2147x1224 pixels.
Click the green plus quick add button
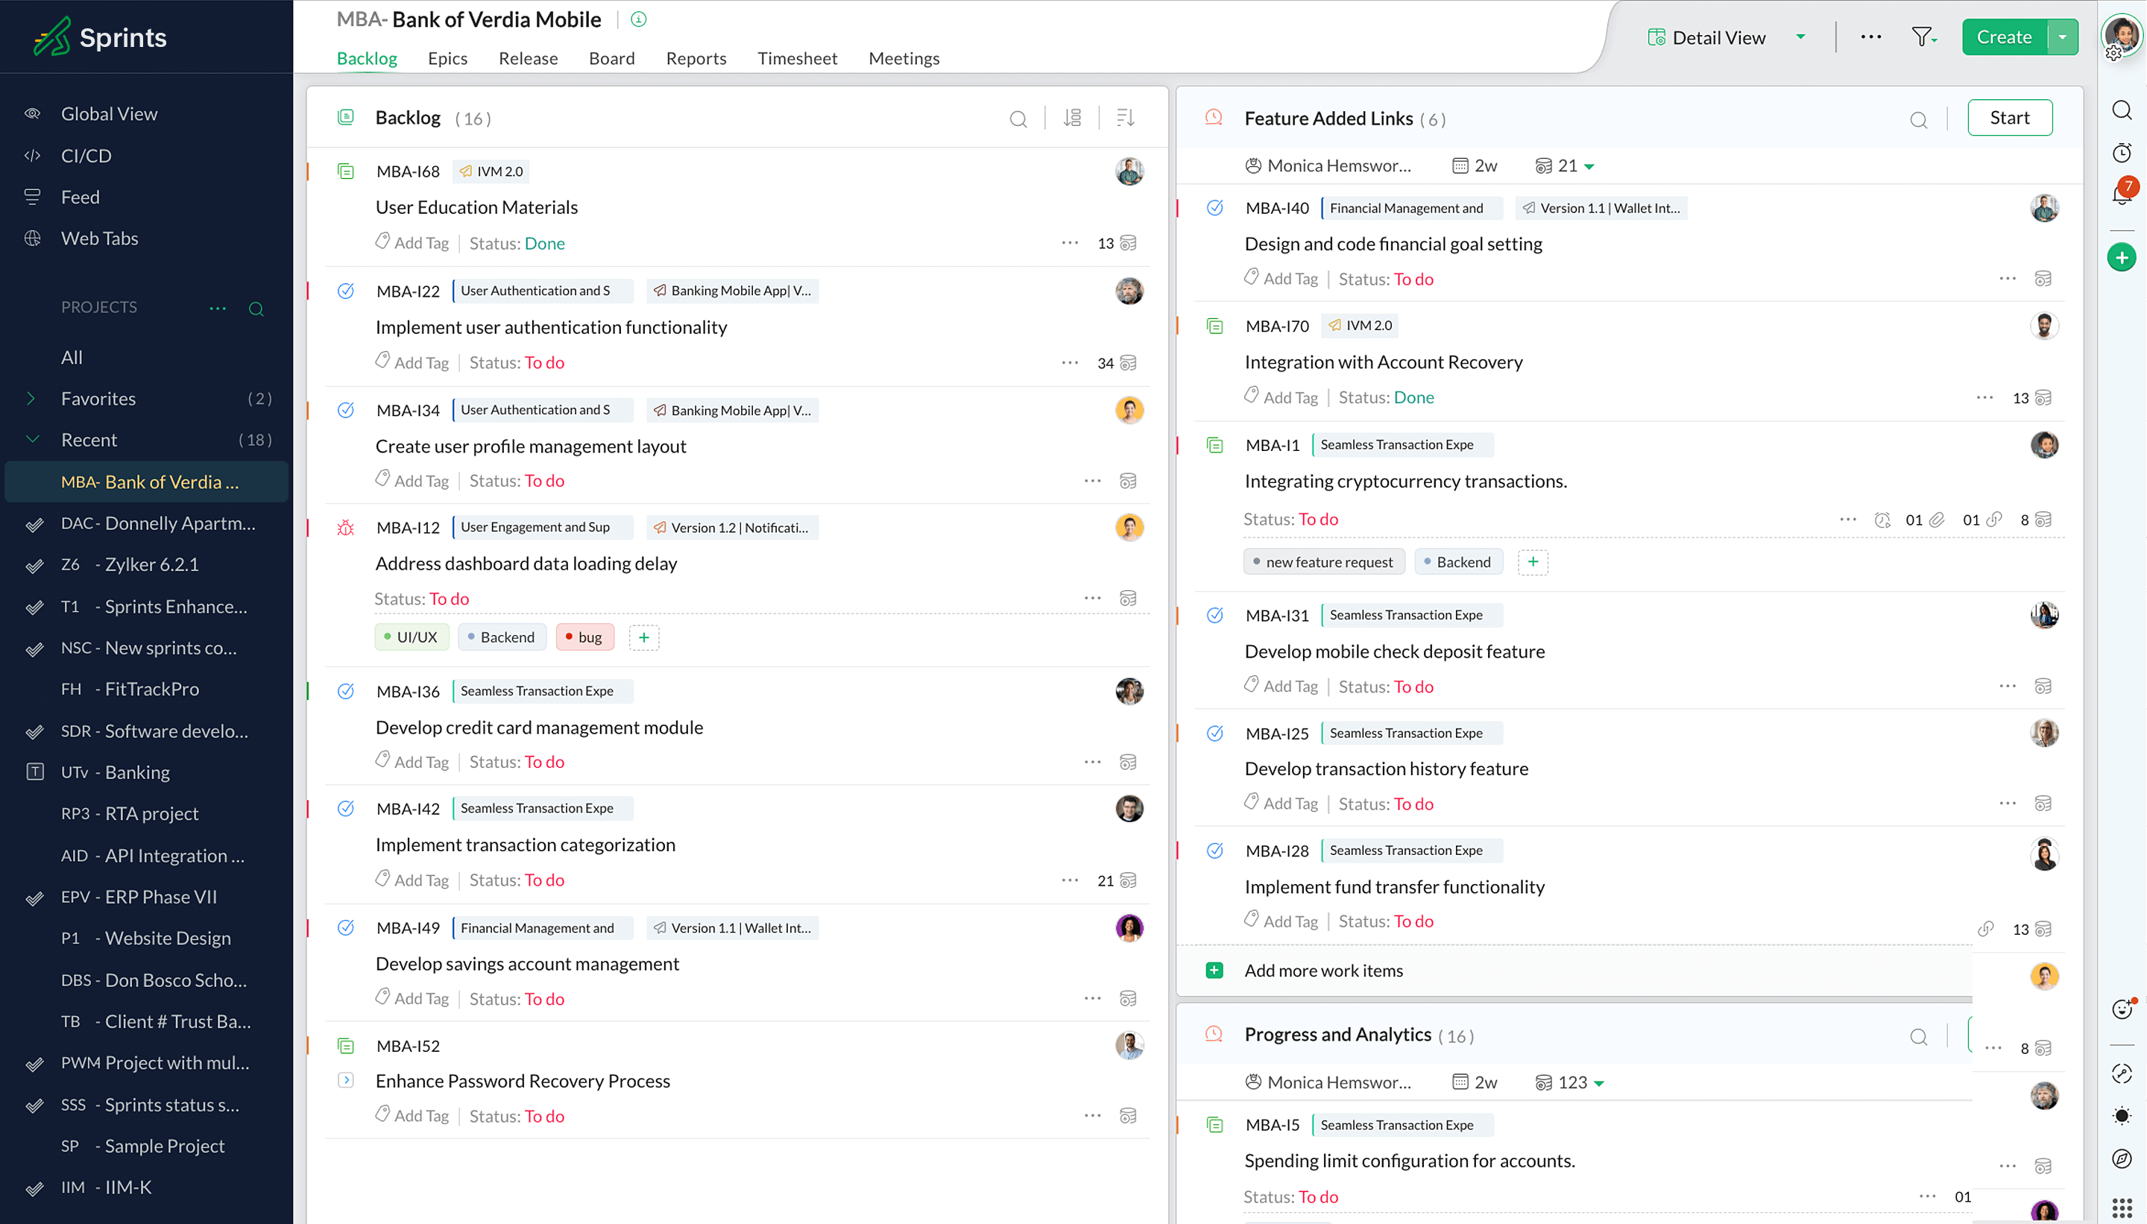(2122, 257)
